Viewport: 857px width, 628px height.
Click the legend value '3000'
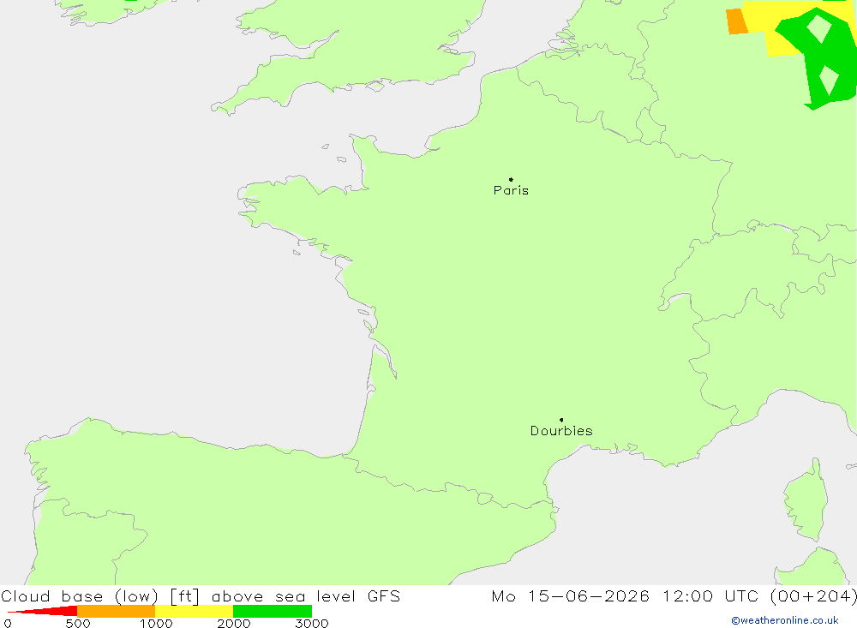tap(312, 624)
